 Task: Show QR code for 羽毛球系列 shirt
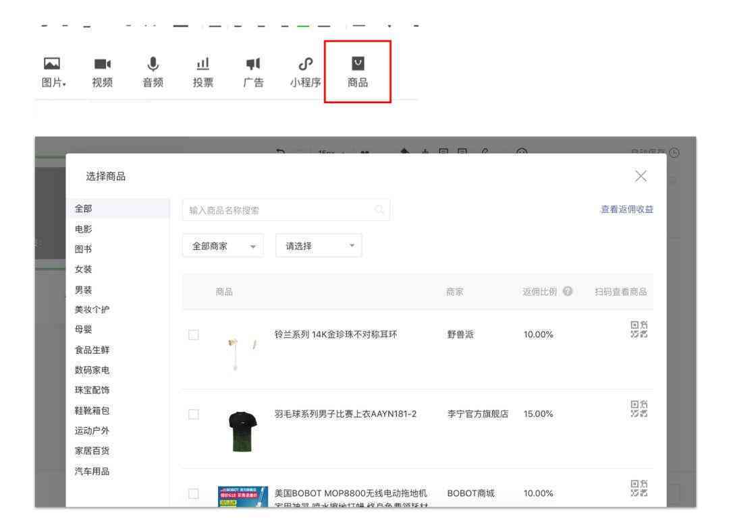[639, 409]
